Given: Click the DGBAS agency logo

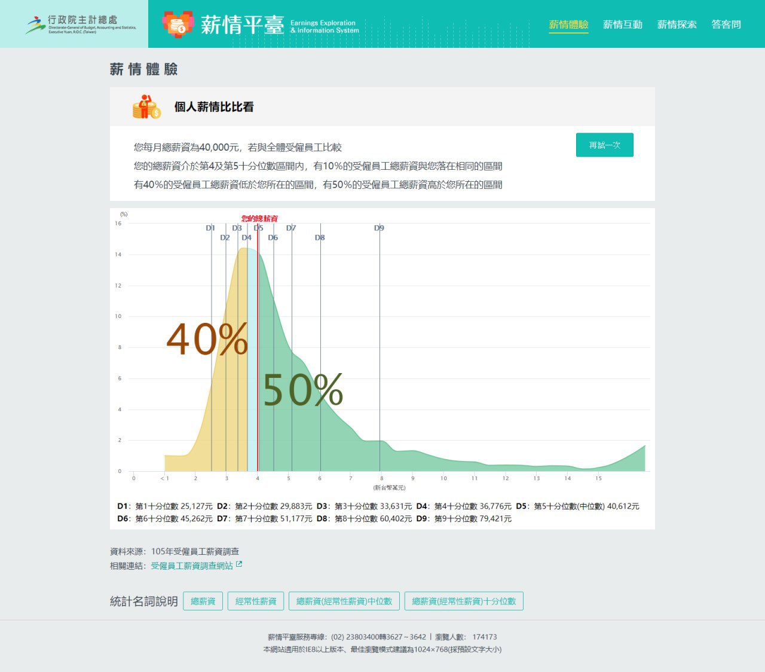Looking at the screenshot, I should tap(80, 25).
